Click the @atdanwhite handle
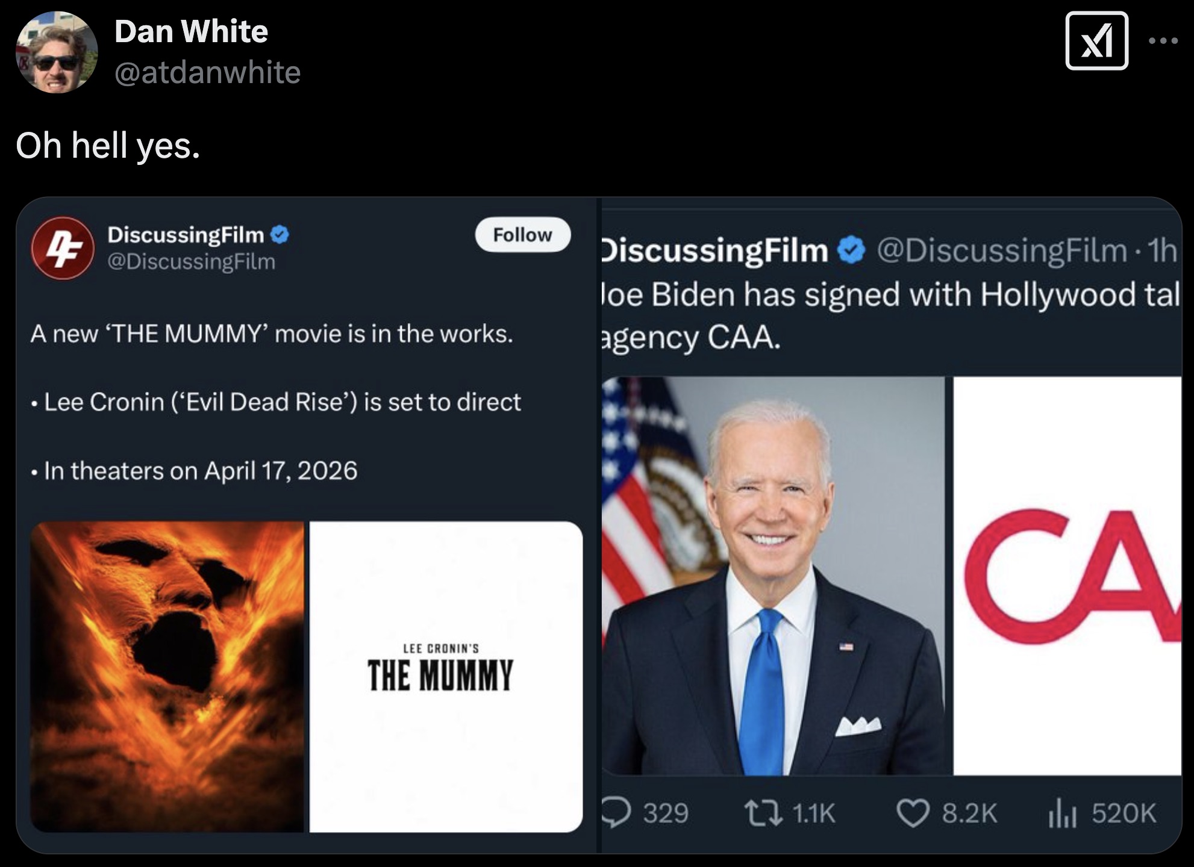 [207, 73]
